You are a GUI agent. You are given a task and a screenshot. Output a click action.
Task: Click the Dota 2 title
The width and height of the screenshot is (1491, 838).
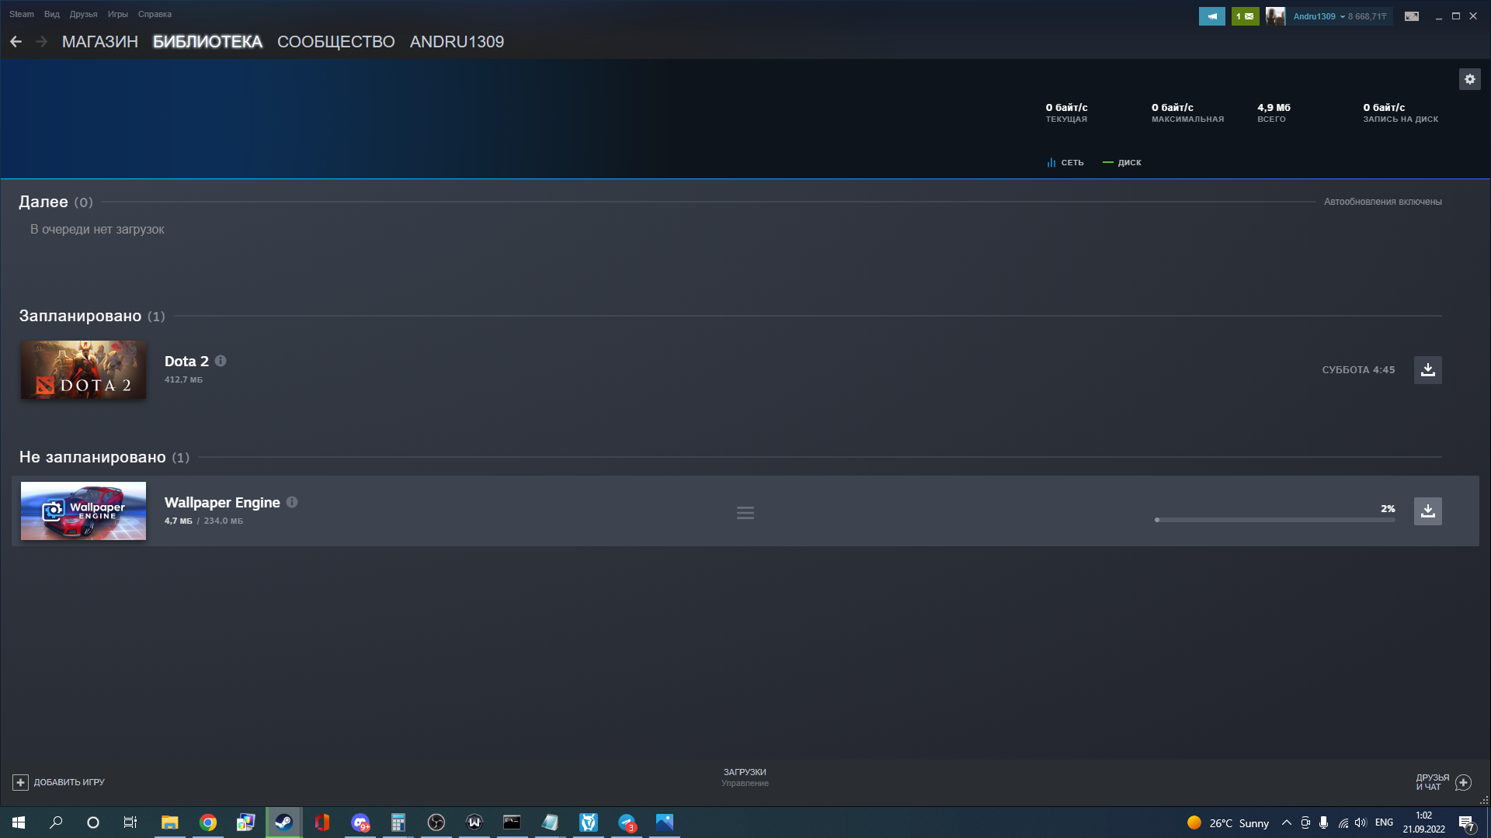pos(186,361)
